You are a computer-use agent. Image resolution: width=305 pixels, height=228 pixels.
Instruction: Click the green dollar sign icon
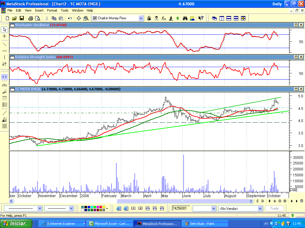(x=178, y=18)
